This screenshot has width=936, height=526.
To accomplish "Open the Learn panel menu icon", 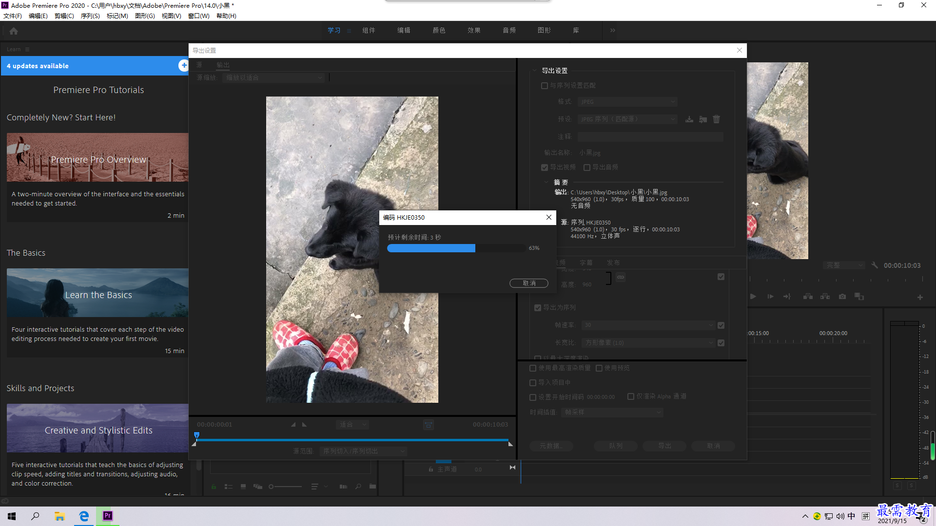I will pyautogui.click(x=27, y=49).
